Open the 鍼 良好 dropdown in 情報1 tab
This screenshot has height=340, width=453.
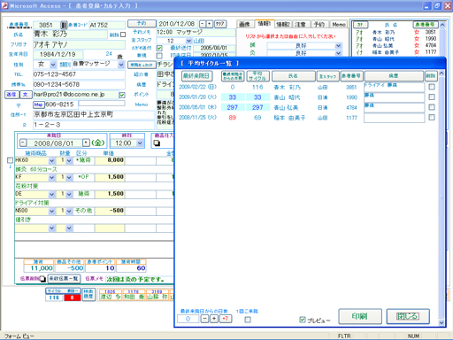tap(339, 46)
